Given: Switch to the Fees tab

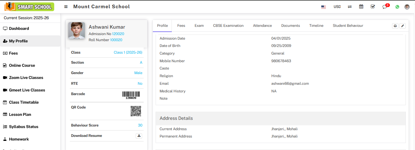Looking at the screenshot, I should 181,26.
